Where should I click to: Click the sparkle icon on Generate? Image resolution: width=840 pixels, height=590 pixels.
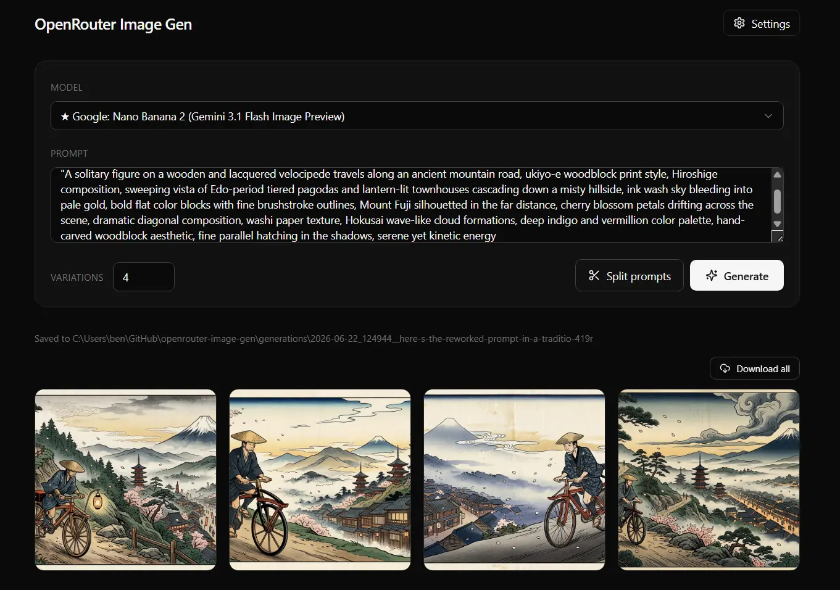tap(712, 275)
